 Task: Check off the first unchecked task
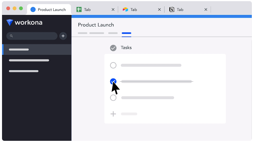[113, 65]
